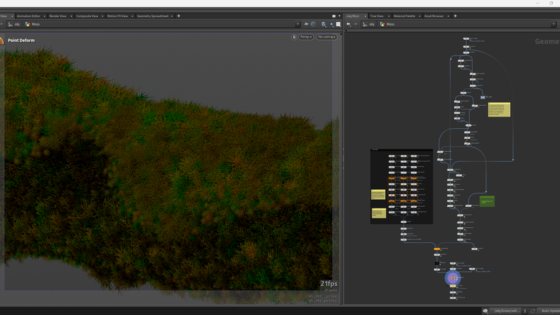Image resolution: width=560 pixels, height=315 pixels.
Task: Click the network editor back arrow
Action: [348, 24]
